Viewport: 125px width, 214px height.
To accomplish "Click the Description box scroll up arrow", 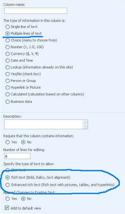I will 85,122.
